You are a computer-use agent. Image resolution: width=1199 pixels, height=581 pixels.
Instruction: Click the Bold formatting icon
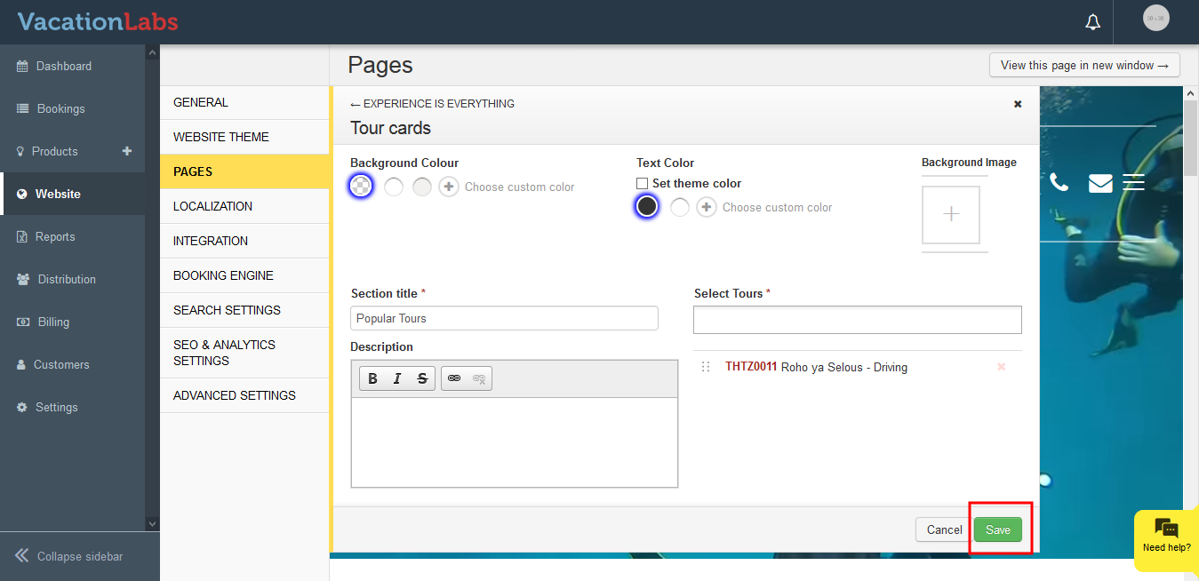pyautogui.click(x=372, y=378)
